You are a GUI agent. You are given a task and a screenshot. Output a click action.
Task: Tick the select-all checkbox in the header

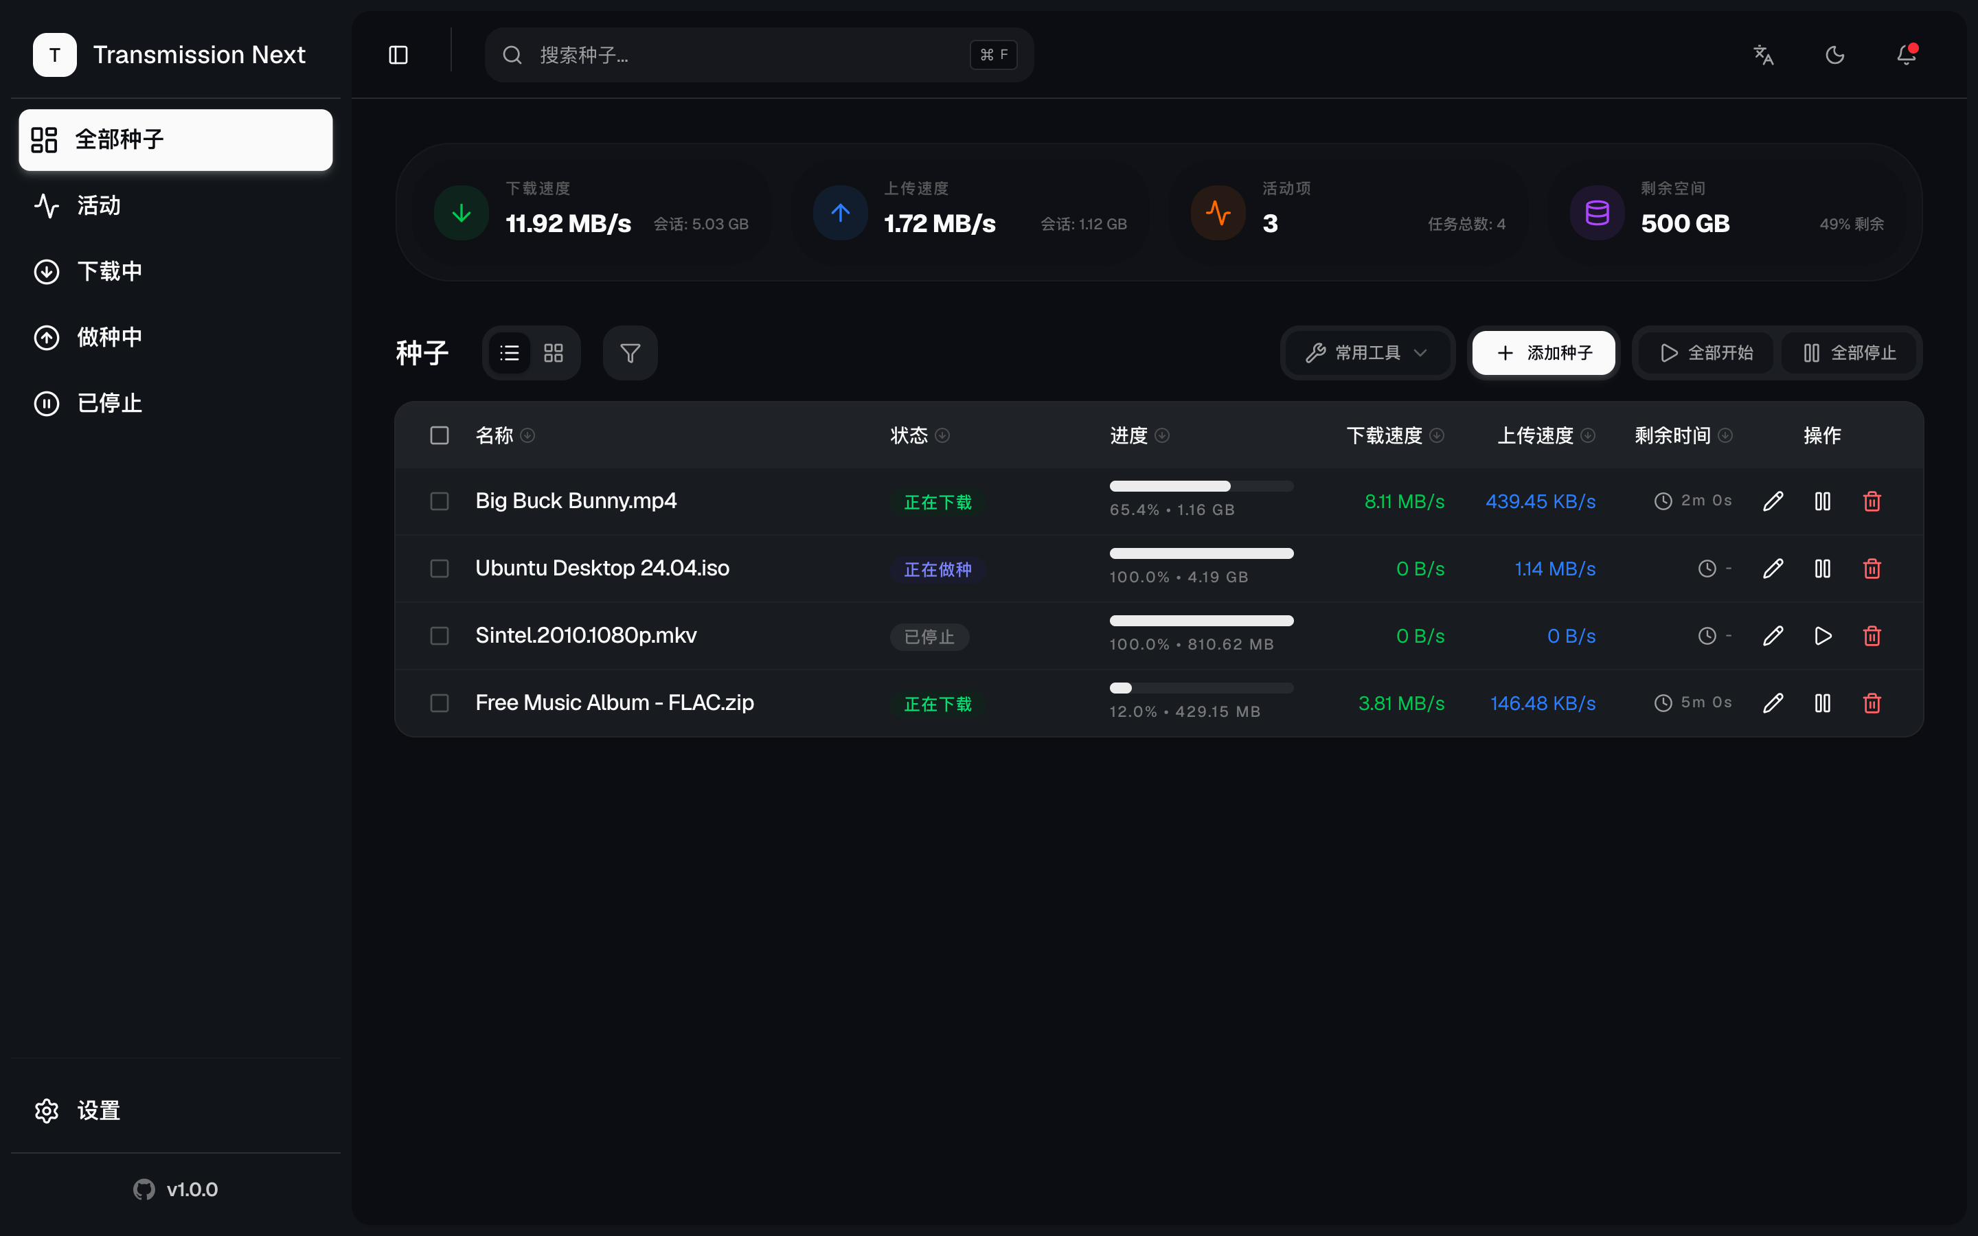tap(440, 436)
